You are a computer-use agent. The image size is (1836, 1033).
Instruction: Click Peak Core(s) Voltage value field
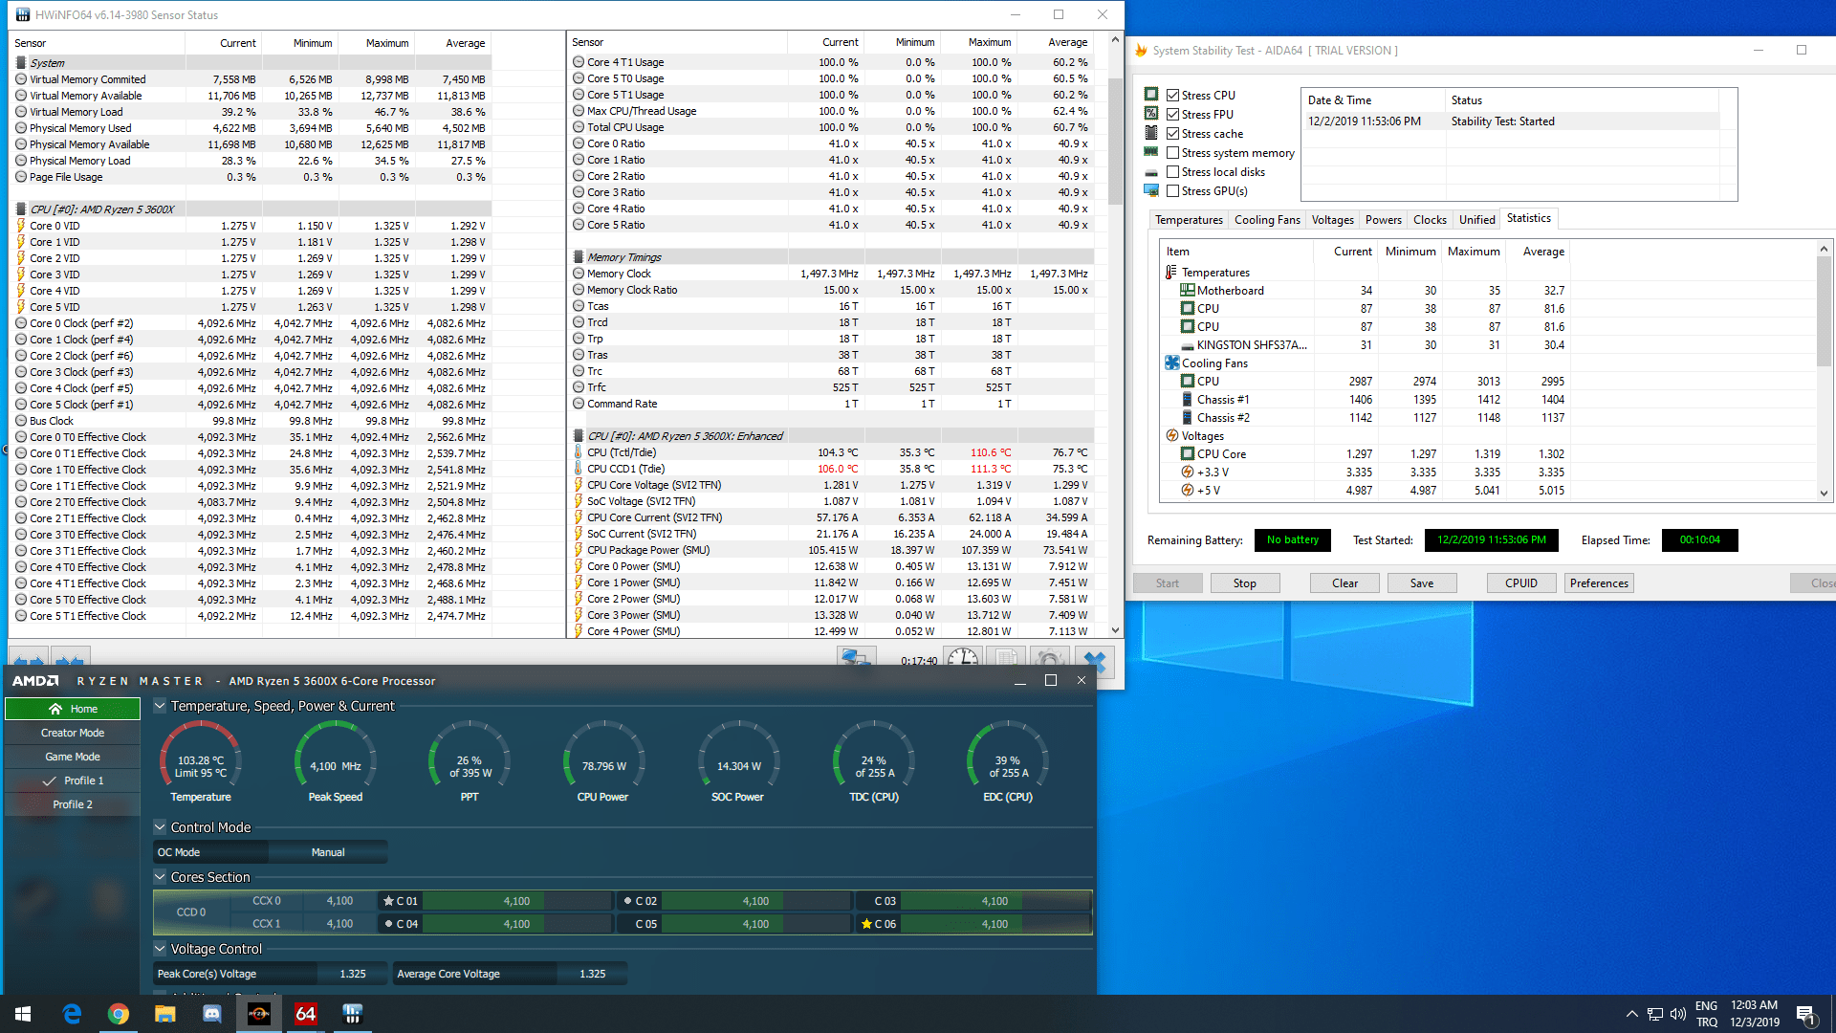coord(352,974)
